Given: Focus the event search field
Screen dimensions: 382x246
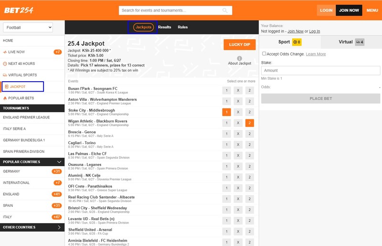Looking at the screenshot, I should click(175, 11).
